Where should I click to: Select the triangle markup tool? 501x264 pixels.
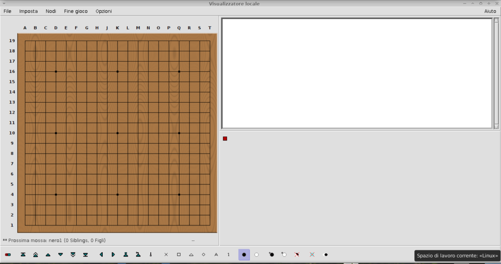coord(191,255)
